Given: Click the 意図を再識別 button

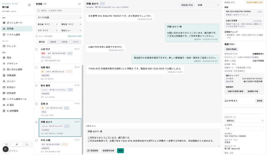Looking at the screenshot, I should point(231,49).
